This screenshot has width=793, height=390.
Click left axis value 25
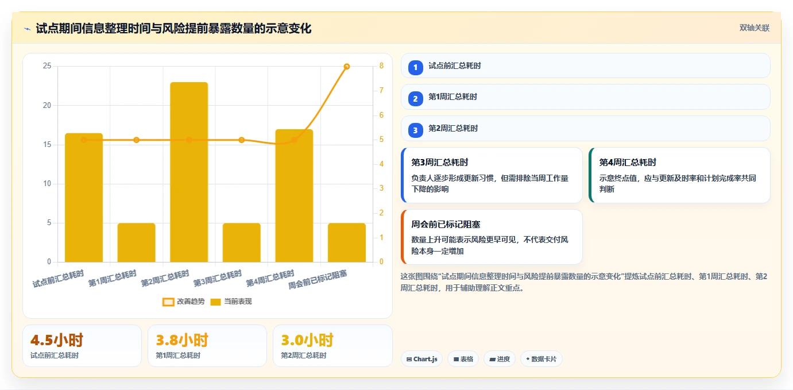point(47,67)
